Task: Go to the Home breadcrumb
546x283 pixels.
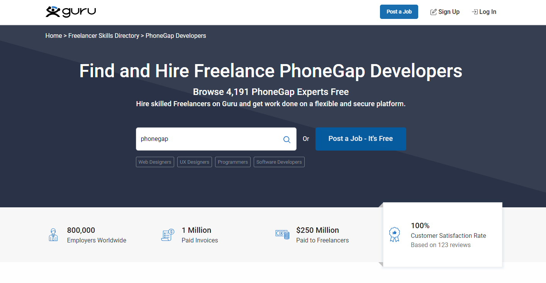Action: (54, 36)
